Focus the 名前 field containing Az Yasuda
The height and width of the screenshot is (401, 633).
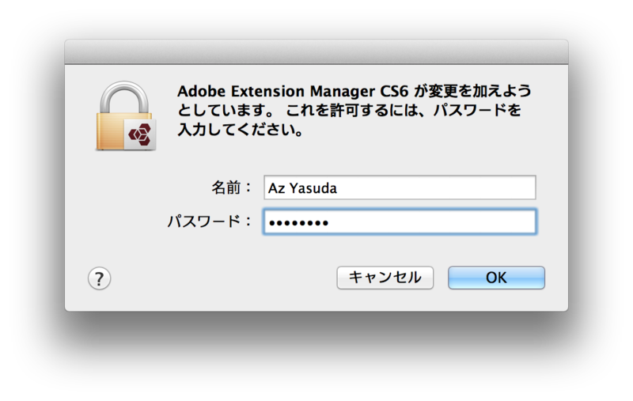point(400,187)
